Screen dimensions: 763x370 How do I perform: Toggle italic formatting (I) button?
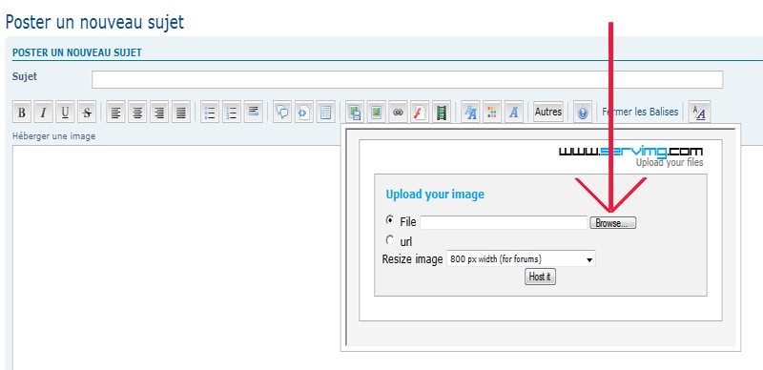pyautogui.click(x=43, y=113)
